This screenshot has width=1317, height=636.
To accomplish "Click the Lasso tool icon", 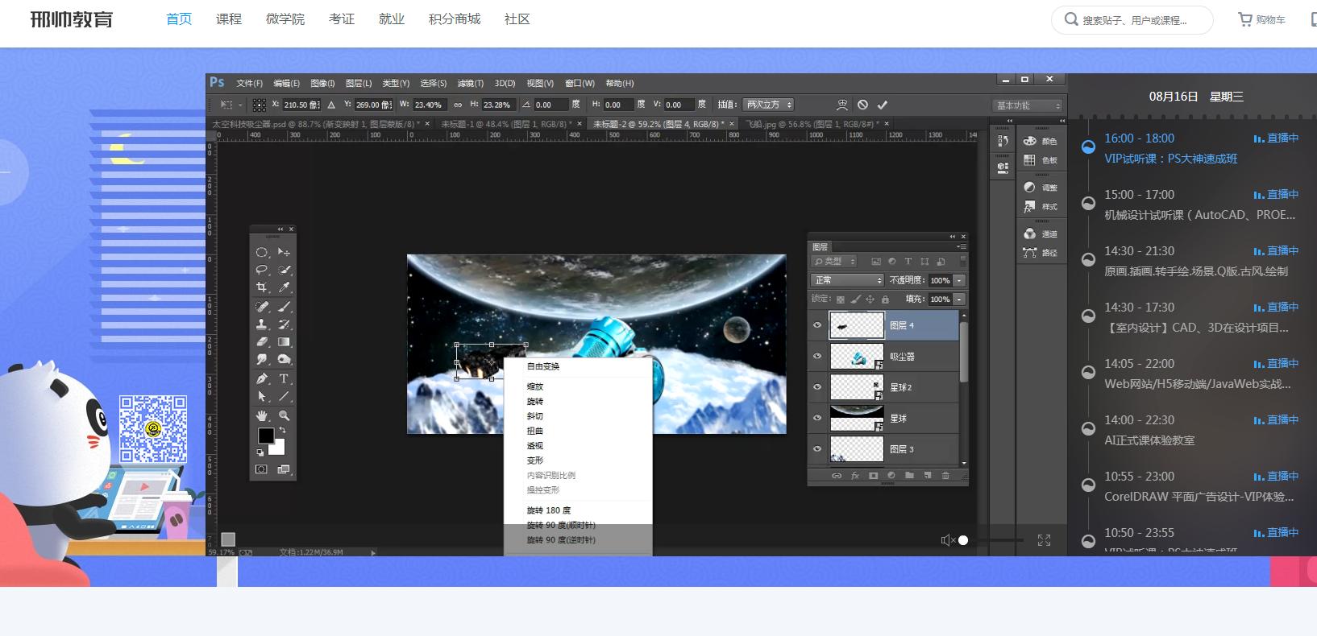I will tap(262, 270).
